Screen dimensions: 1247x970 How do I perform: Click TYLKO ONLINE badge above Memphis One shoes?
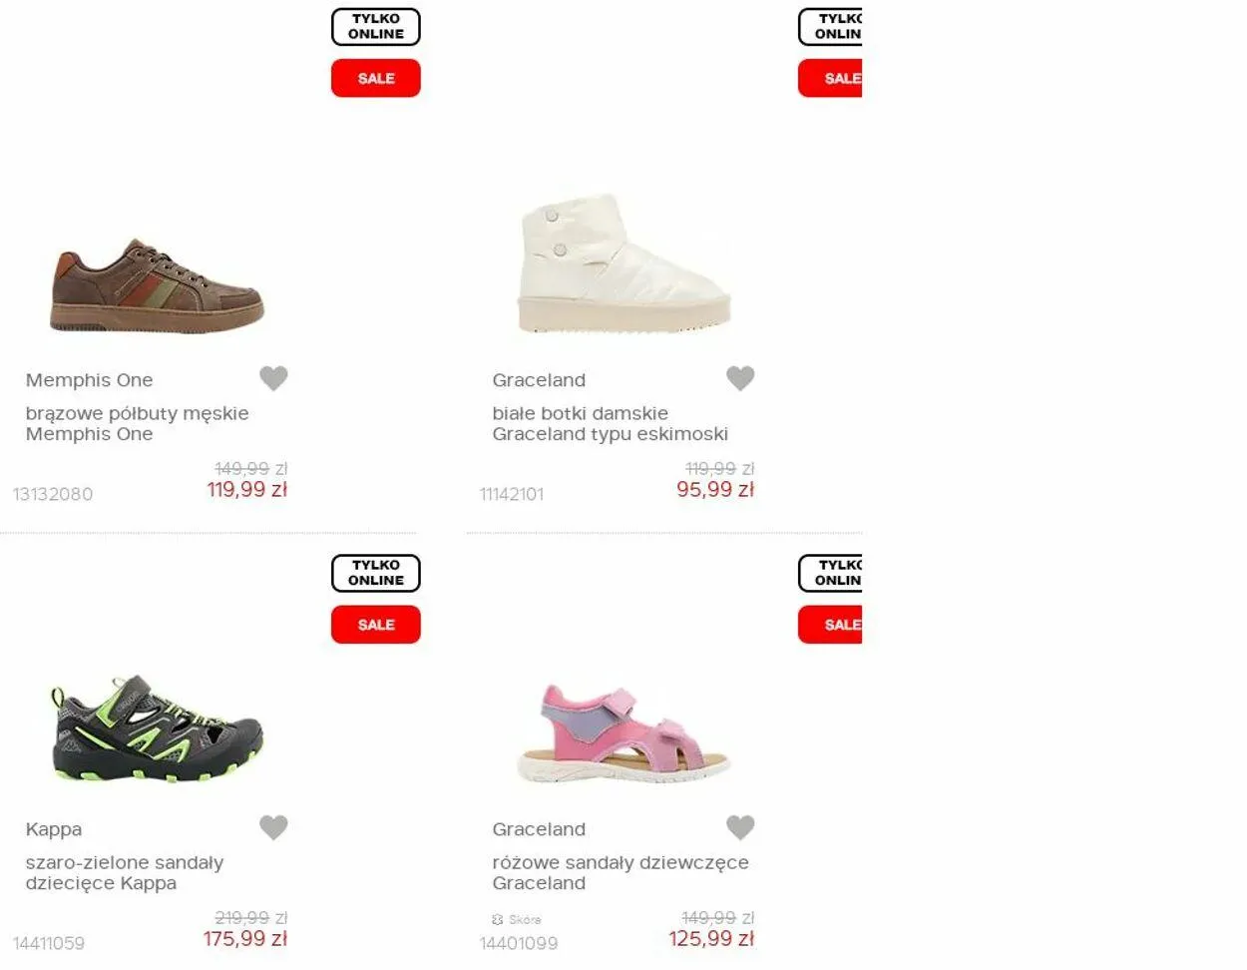376,27
